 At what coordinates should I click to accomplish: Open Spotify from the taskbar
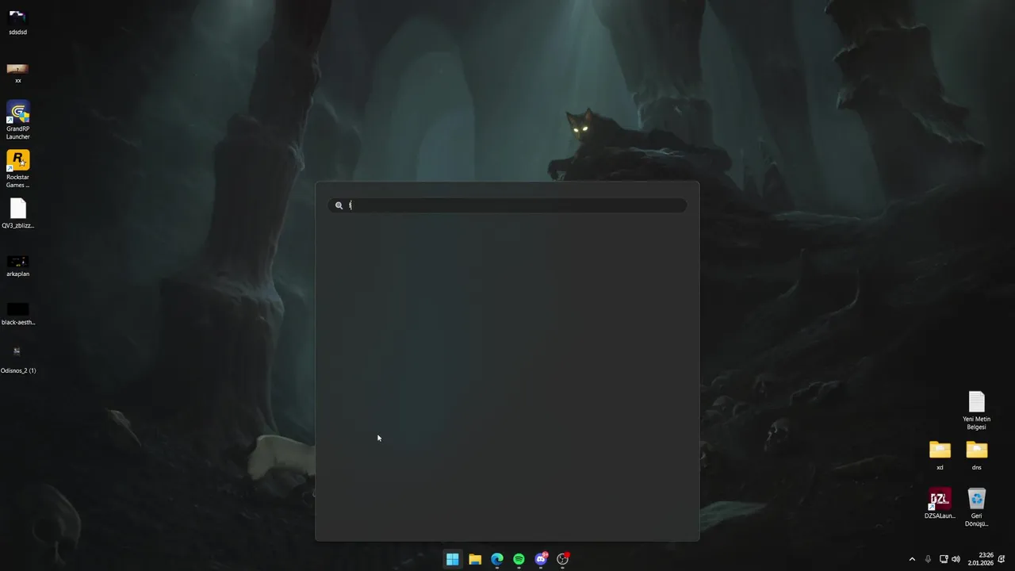pos(519,559)
